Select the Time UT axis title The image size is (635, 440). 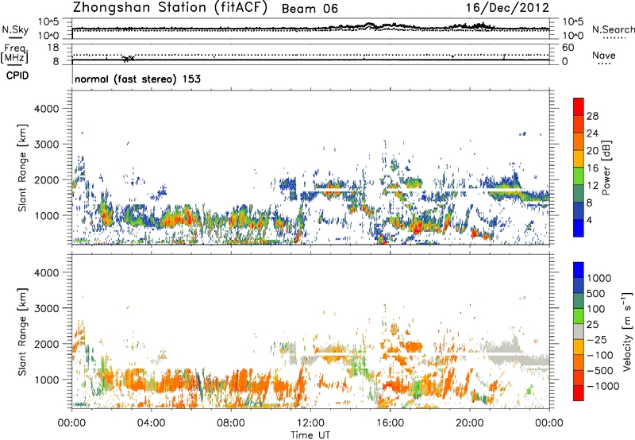pos(310,435)
